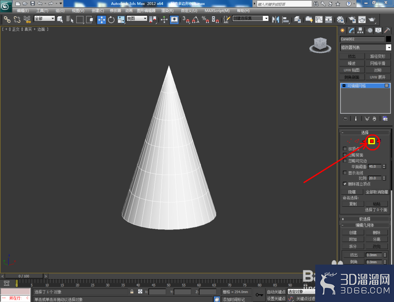Switch to the Create command panel
The image size is (394, 302).
click(x=342, y=31)
